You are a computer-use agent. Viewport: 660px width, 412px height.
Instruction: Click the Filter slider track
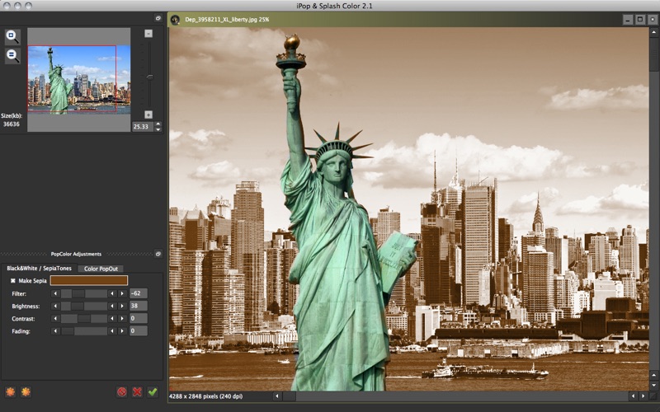(x=84, y=293)
